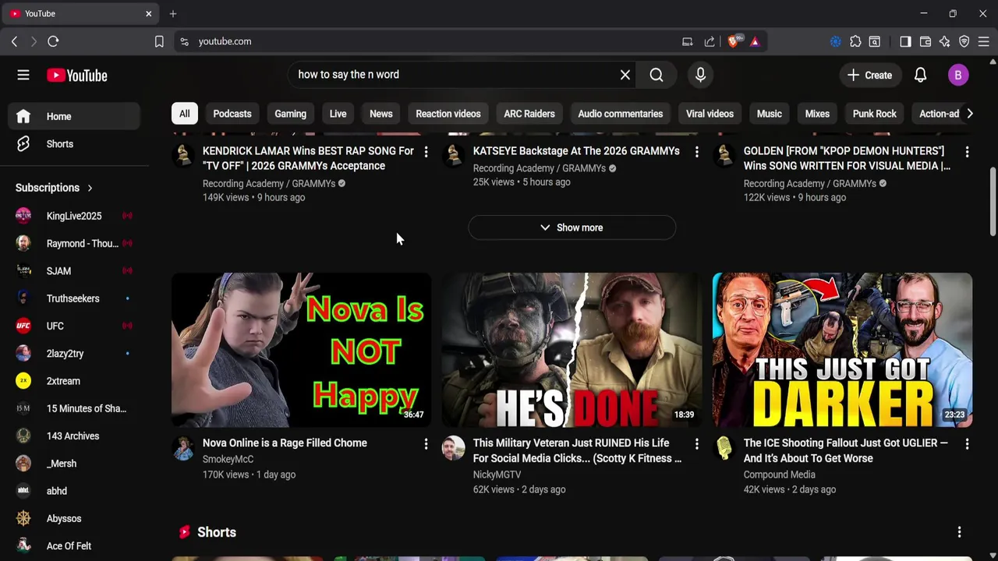
Task: Open GOLDEN video options menu
Action: pyautogui.click(x=967, y=153)
